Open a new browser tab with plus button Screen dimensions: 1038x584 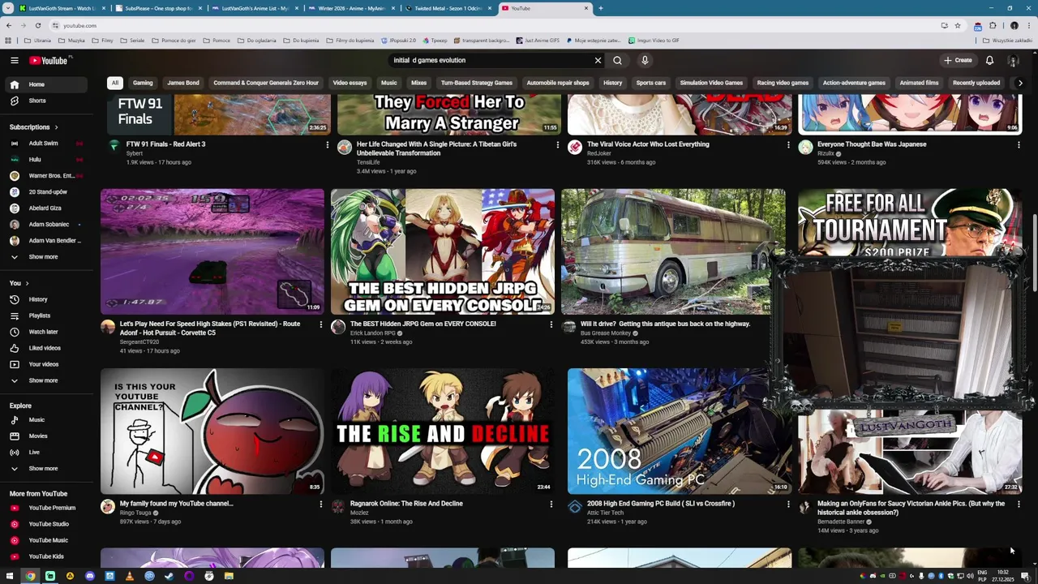(600, 8)
